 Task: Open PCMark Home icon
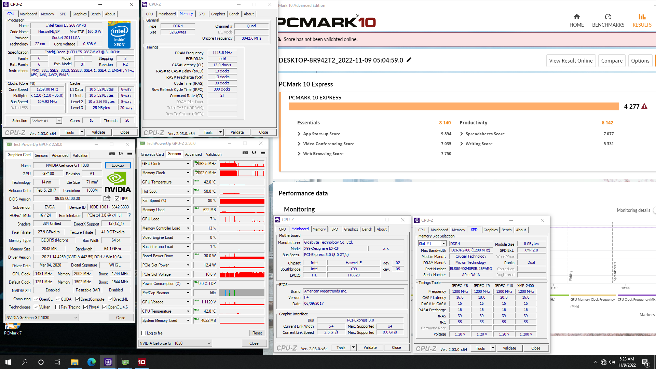click(576, 17)
